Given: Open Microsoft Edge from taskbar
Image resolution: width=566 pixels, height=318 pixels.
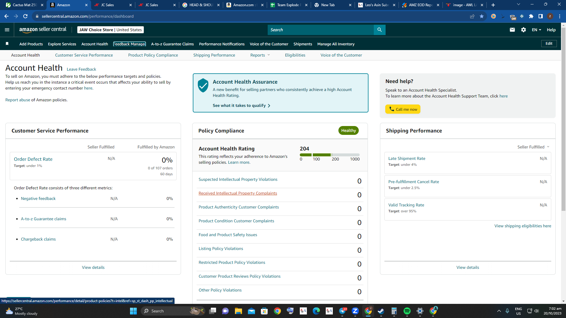Looking at the screenshot, I should tap(316, 311).
